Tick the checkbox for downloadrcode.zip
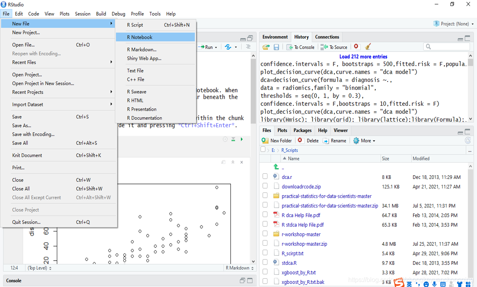The image size is (477, 287). (x=265, y=186)
